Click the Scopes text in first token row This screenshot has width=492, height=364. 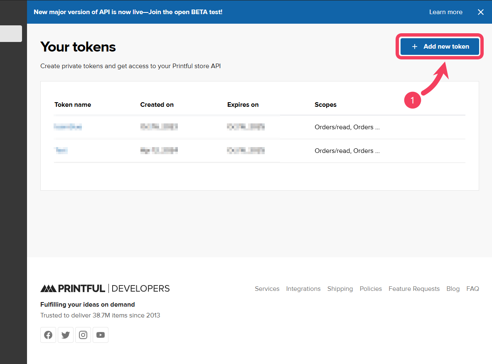[347, 127]
